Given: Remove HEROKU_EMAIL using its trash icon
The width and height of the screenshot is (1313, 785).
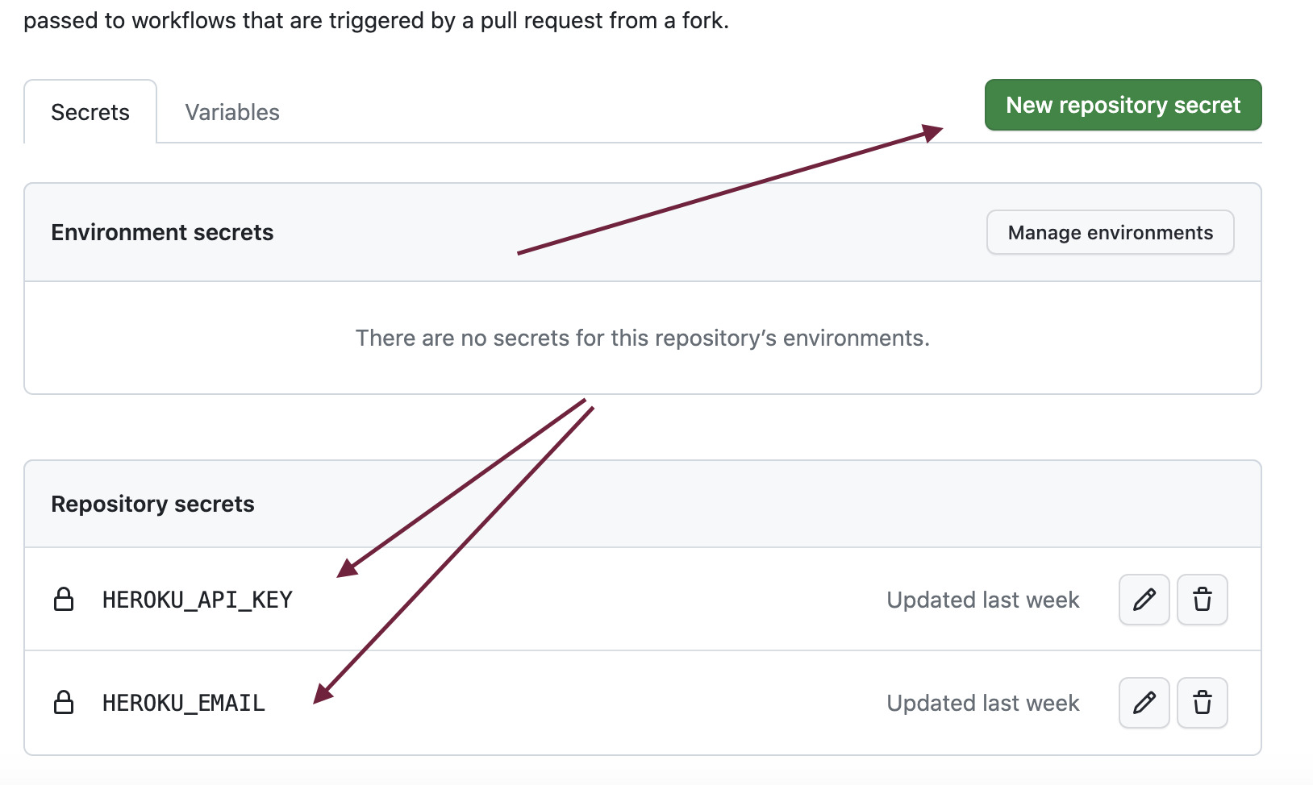Looking at the screenshot, I should (x=1202, y=703).
